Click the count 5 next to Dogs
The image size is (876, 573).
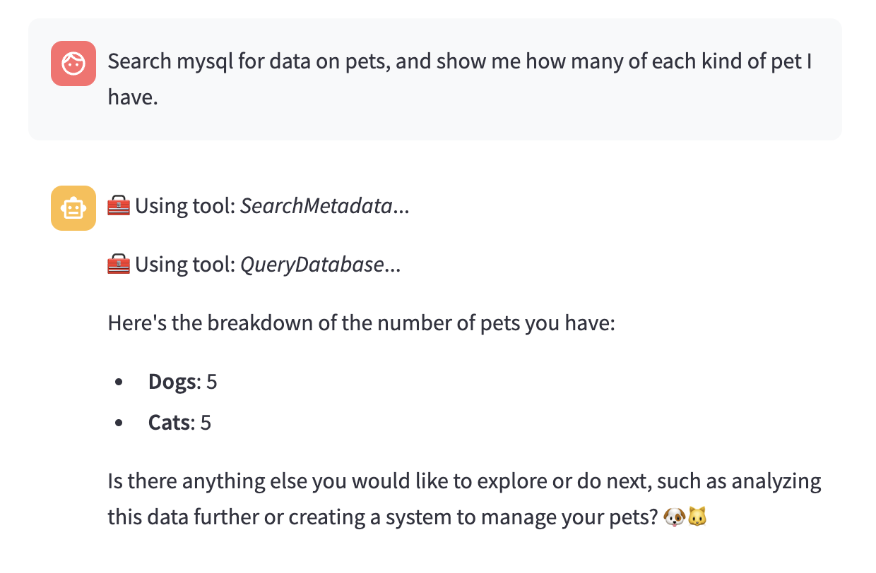coord(212,382)
